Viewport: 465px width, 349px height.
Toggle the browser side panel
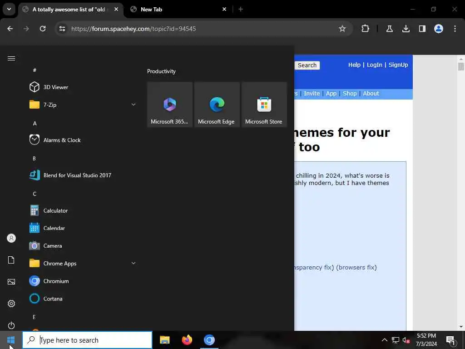tap(422, 29)
